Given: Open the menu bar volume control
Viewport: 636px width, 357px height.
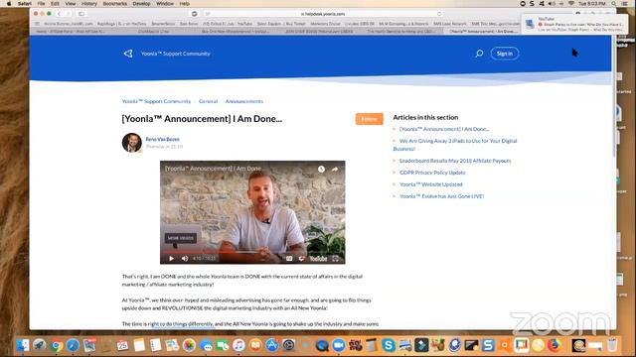Looking at the screenshot, I should click(x=552, y=4).
